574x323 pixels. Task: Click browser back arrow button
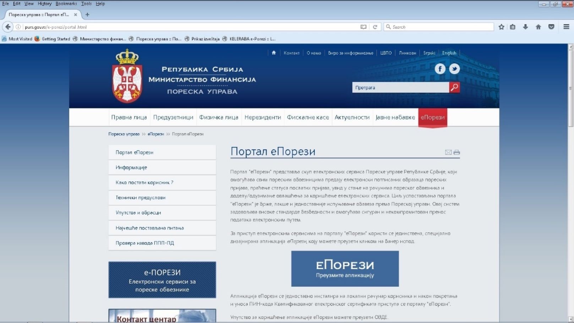coord(8,27)
